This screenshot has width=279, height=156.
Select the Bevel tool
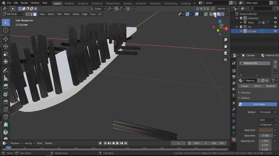coord(6,102)
